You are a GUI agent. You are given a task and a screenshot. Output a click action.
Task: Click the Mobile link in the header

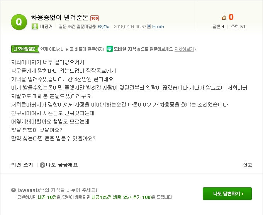[x=158, y=27]
